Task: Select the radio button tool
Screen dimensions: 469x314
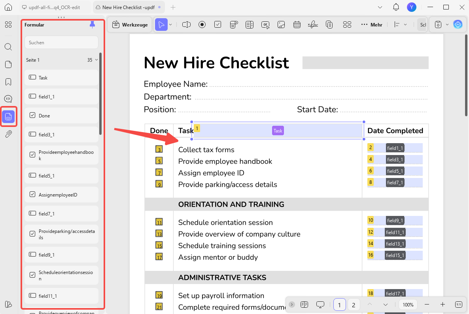Action: [x=202, y=25]
